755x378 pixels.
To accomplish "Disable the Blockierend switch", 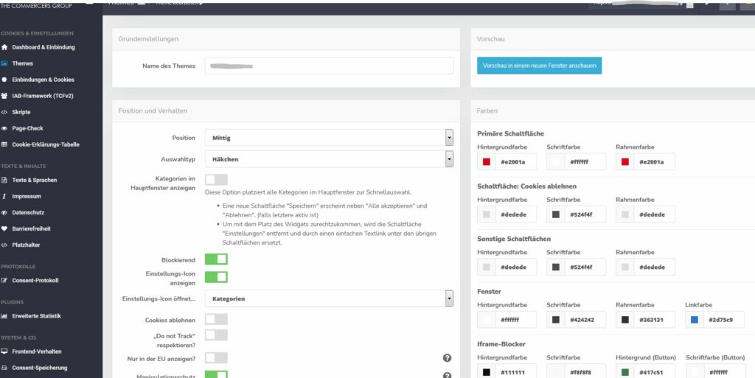I will (216, 259).
